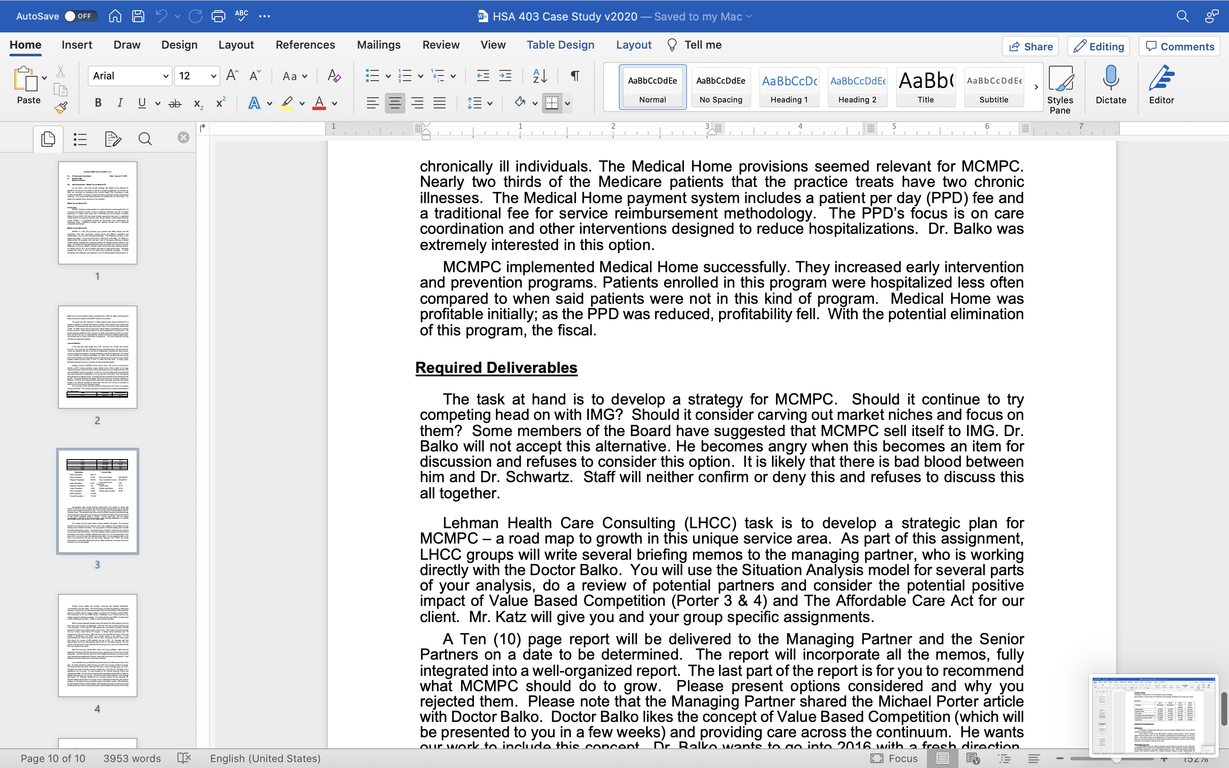Select Align Right
The image size is (1229, 768).
point(417,103)
